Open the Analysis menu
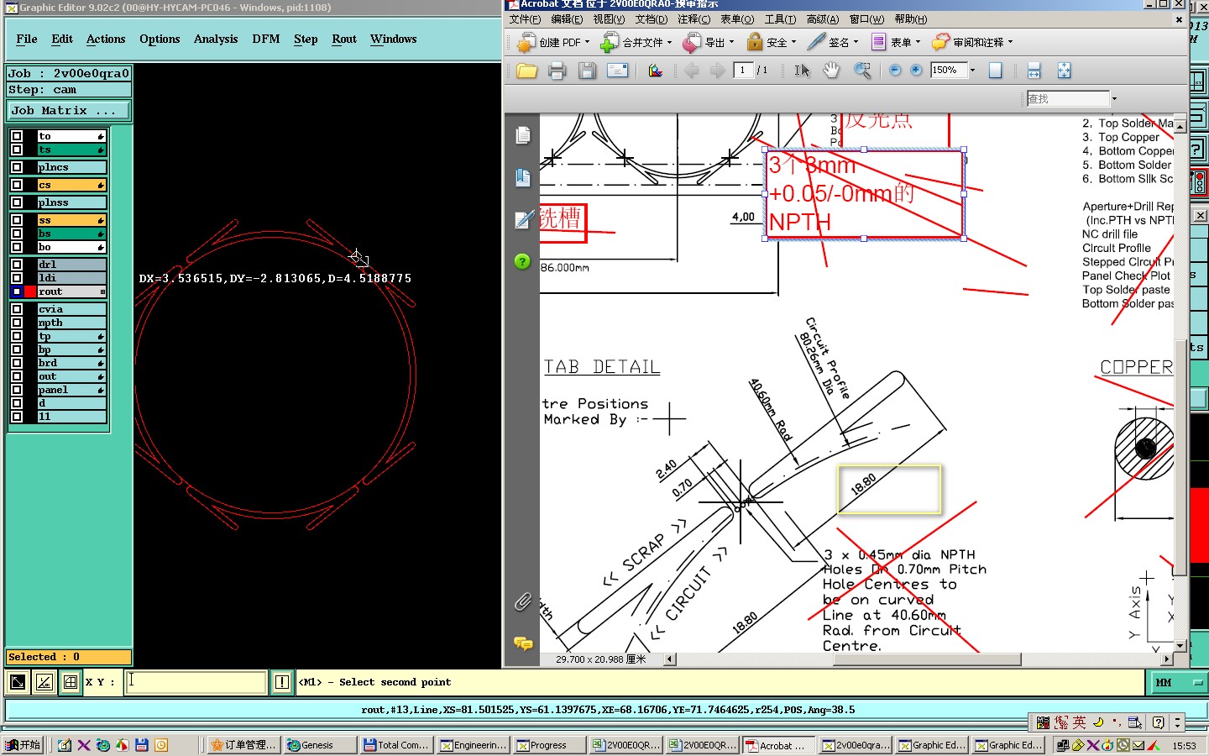 (x=216, y=39)
